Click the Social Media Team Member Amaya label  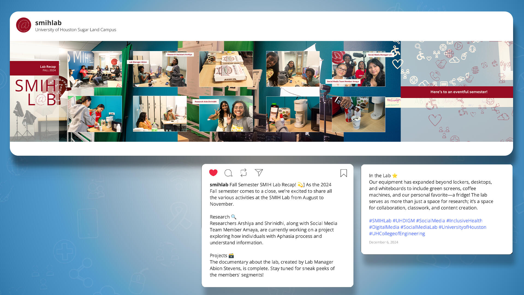343,81
